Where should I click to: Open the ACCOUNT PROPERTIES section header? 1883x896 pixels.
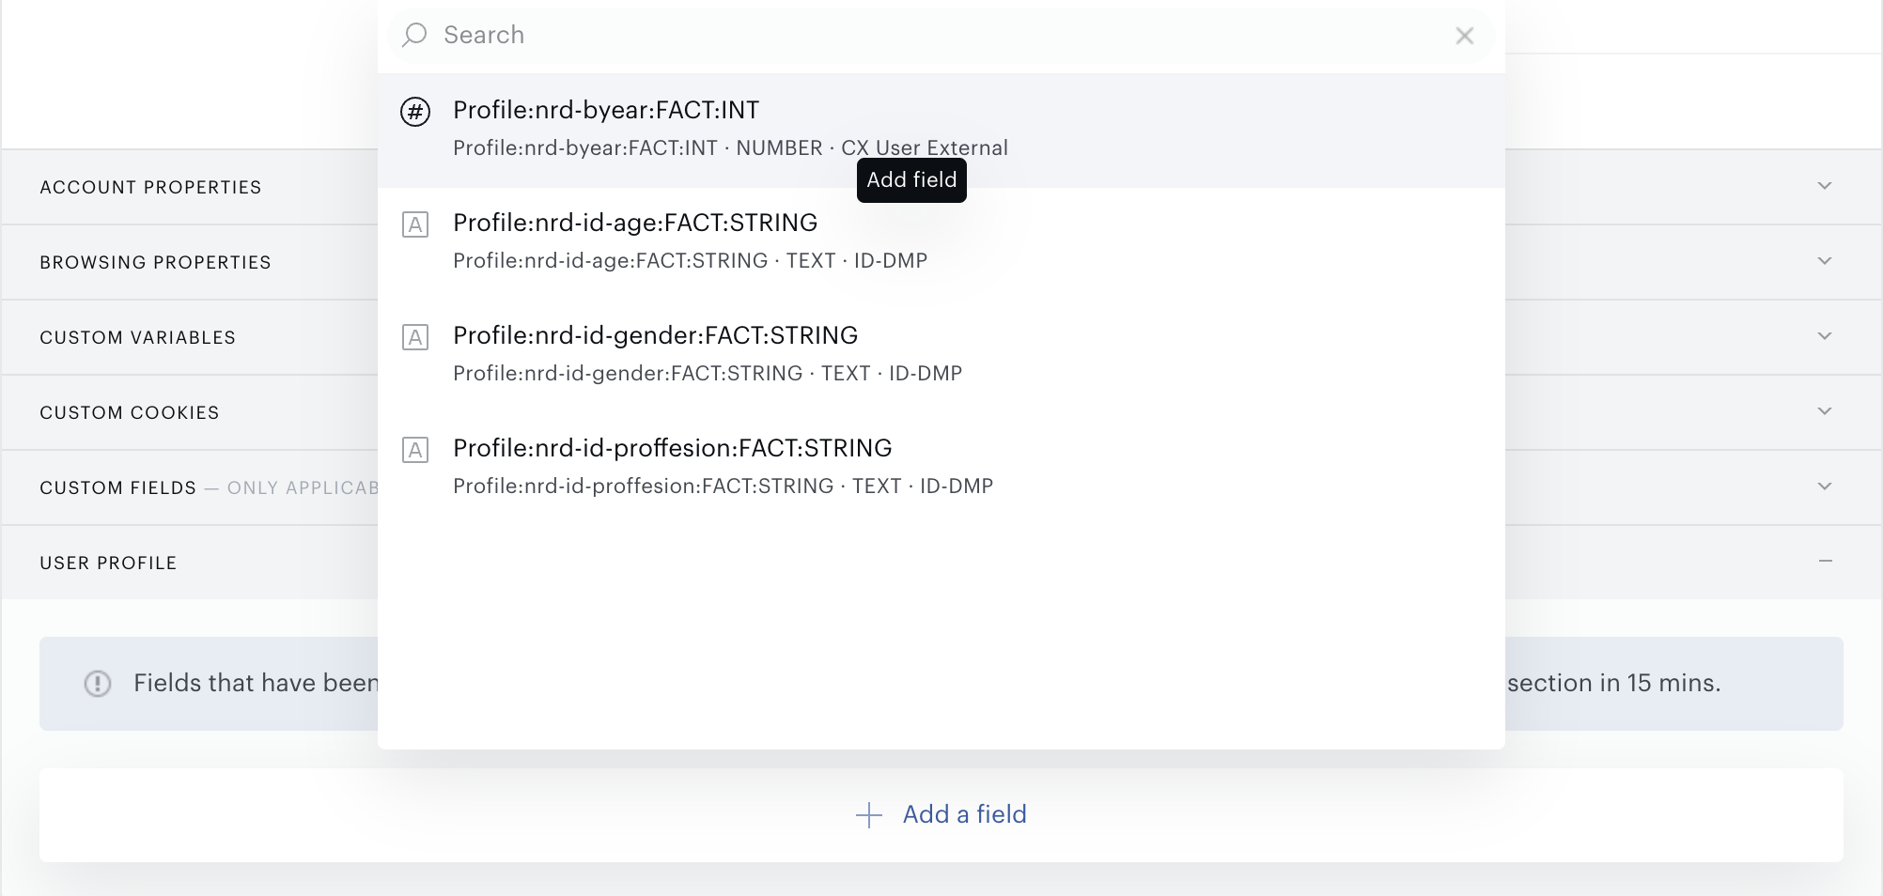pyautogui.click(x=150, y=187)
